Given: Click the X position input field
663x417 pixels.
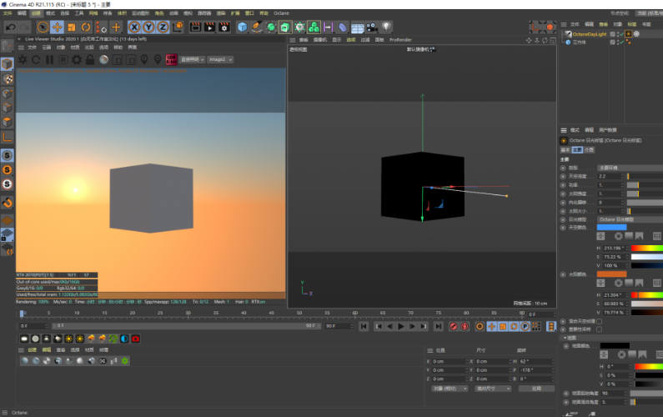Looking at the screenshot, I should tap(448, 361).
